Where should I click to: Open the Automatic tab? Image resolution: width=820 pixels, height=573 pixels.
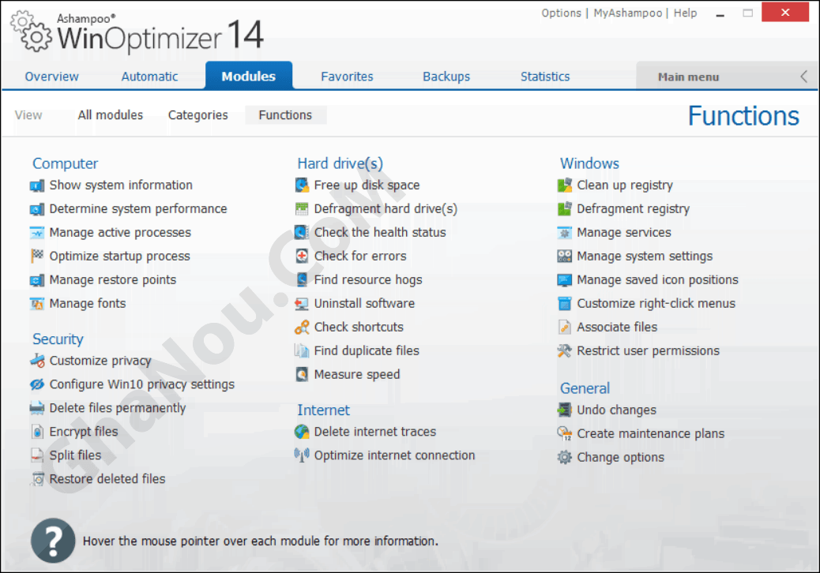coord(149,77)
